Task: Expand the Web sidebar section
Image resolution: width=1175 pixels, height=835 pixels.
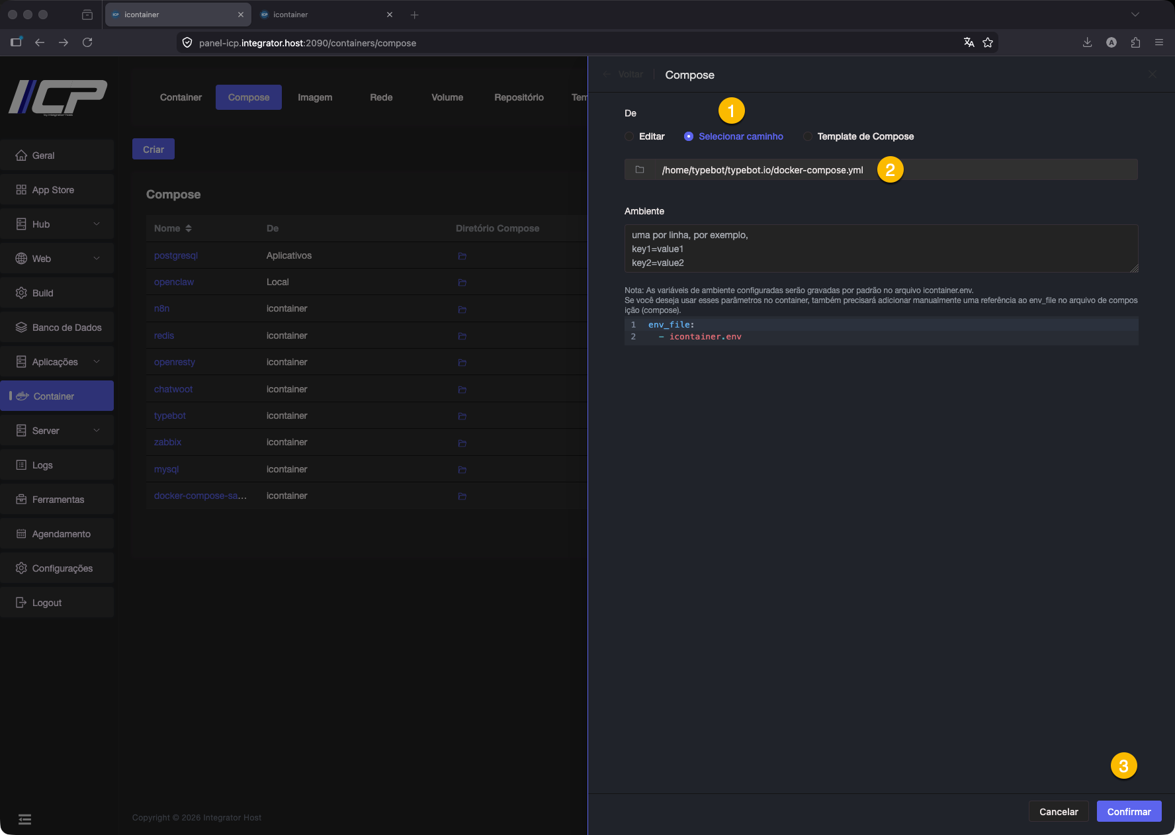Action: 57,259
